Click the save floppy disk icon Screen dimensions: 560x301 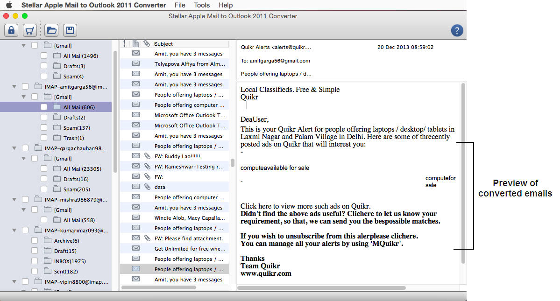pos(70,31)
